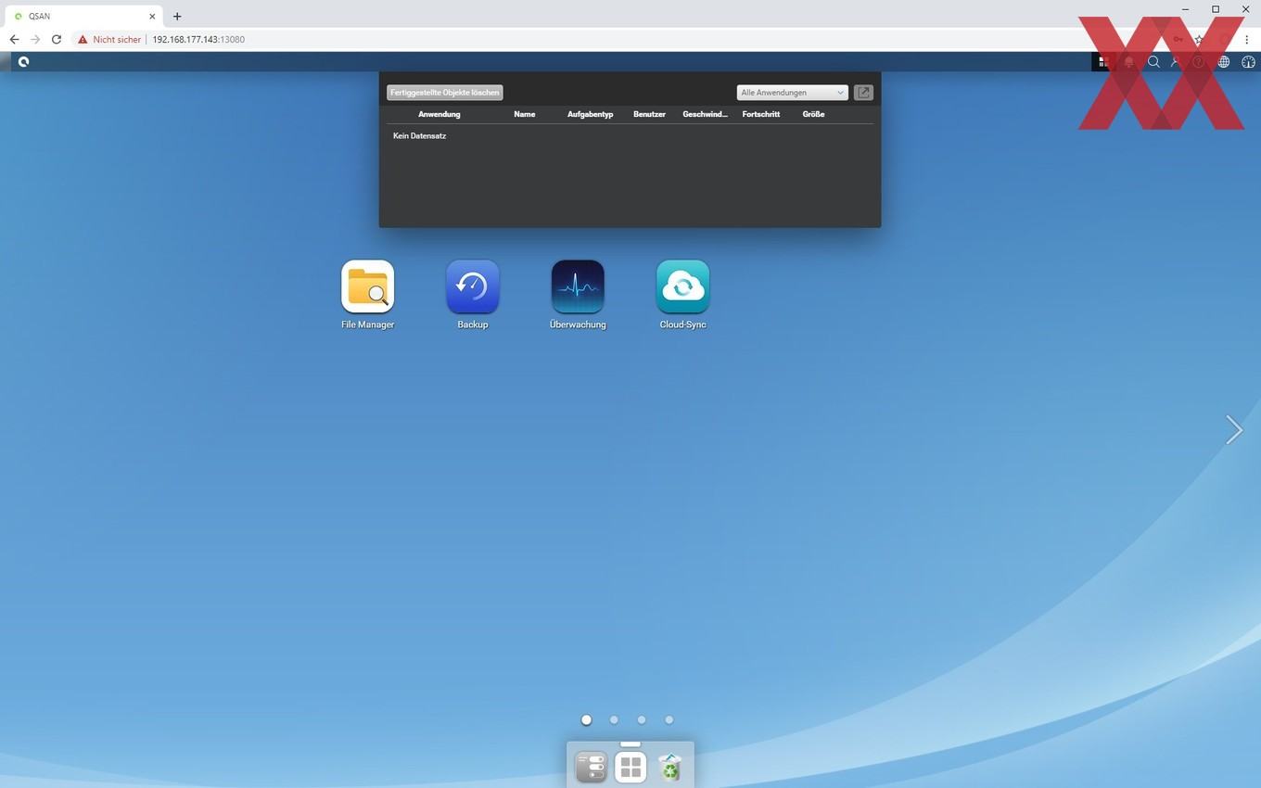1261x788 pixels.
Task: Click the QSAN logo in the top bar
Action: (x=23, y=62)
